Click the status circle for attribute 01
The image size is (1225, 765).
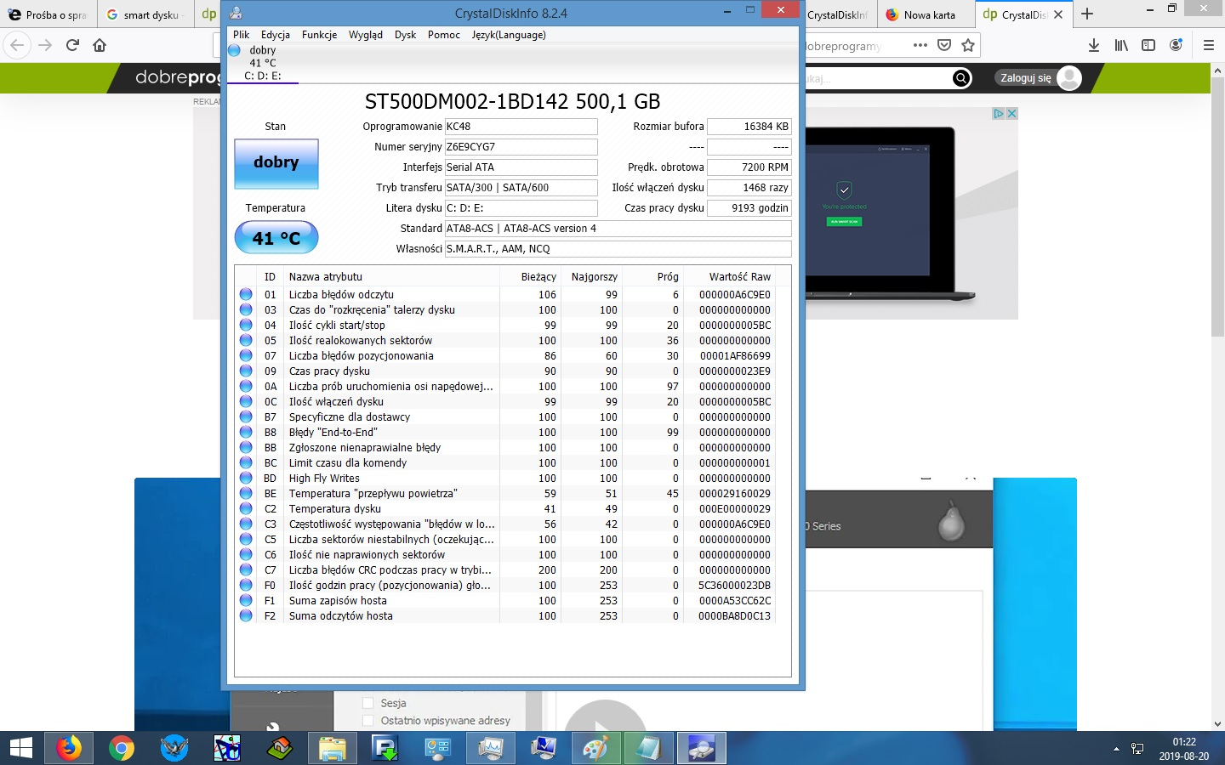246,294
